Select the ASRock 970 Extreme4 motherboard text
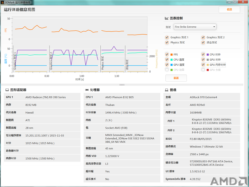This screenshot has height=187, width=249. 203,97
